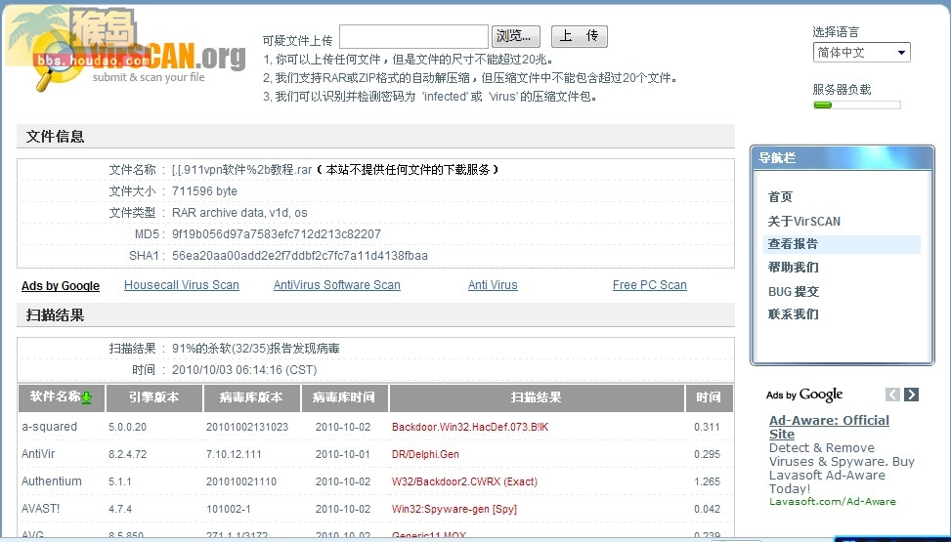This screenshot has height=542, width=951.
Task: Click the 时间 column header
Action: tap(709, 397)
